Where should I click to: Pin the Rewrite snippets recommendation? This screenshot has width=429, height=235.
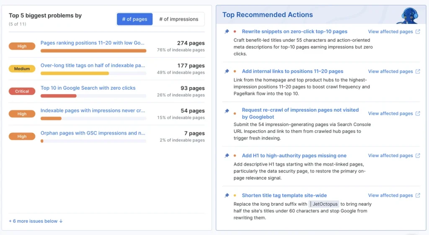[227, 31]
